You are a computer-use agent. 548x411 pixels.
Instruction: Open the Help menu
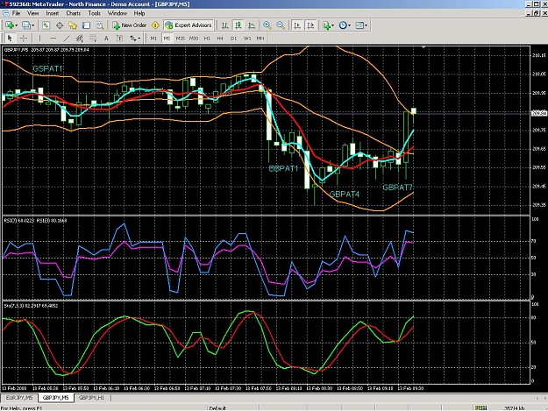click(139, 13)
